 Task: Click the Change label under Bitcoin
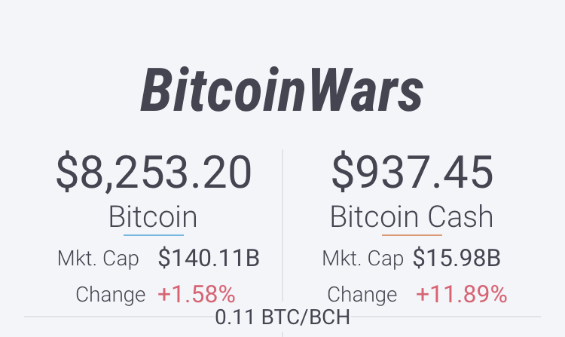(111, 294)
